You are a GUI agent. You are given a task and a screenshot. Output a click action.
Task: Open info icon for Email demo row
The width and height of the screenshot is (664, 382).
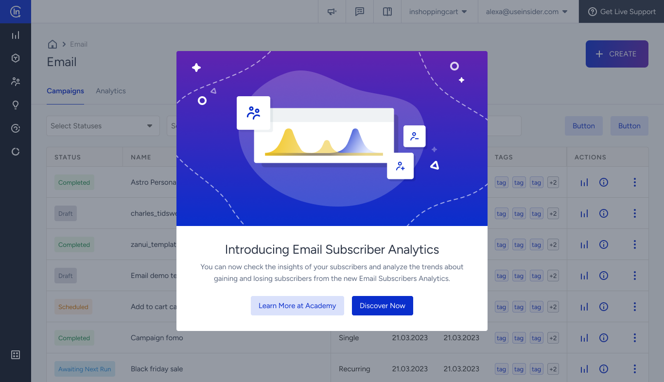604,276
